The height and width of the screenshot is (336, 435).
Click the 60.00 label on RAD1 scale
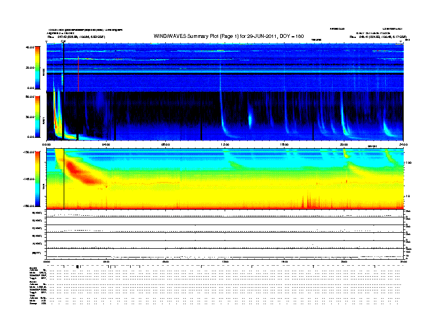click(30, 97)
